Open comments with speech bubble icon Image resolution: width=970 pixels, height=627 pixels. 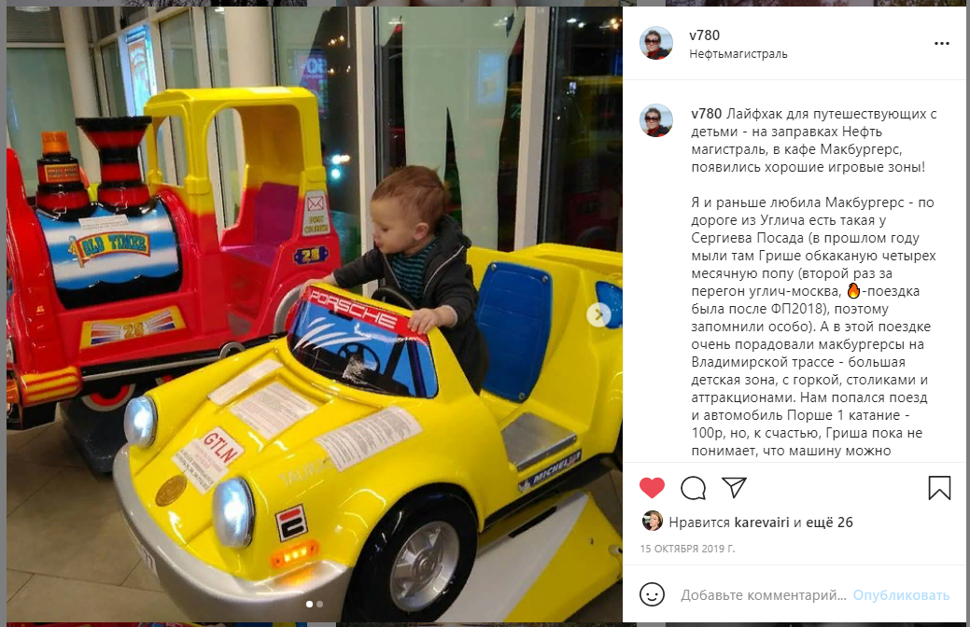coord(693,488)
